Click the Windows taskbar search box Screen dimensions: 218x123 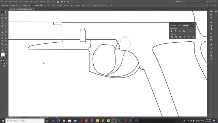tap(25, 121)
